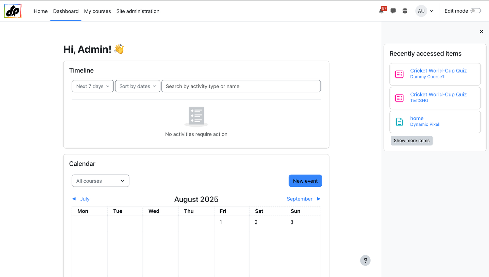Click the No activities require action icon
Viewport: 489px width, 277px height.
pos(196,116)
